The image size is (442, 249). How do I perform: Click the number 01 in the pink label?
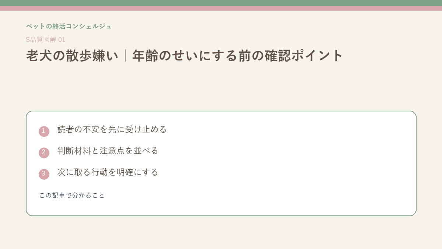[62, 40]
